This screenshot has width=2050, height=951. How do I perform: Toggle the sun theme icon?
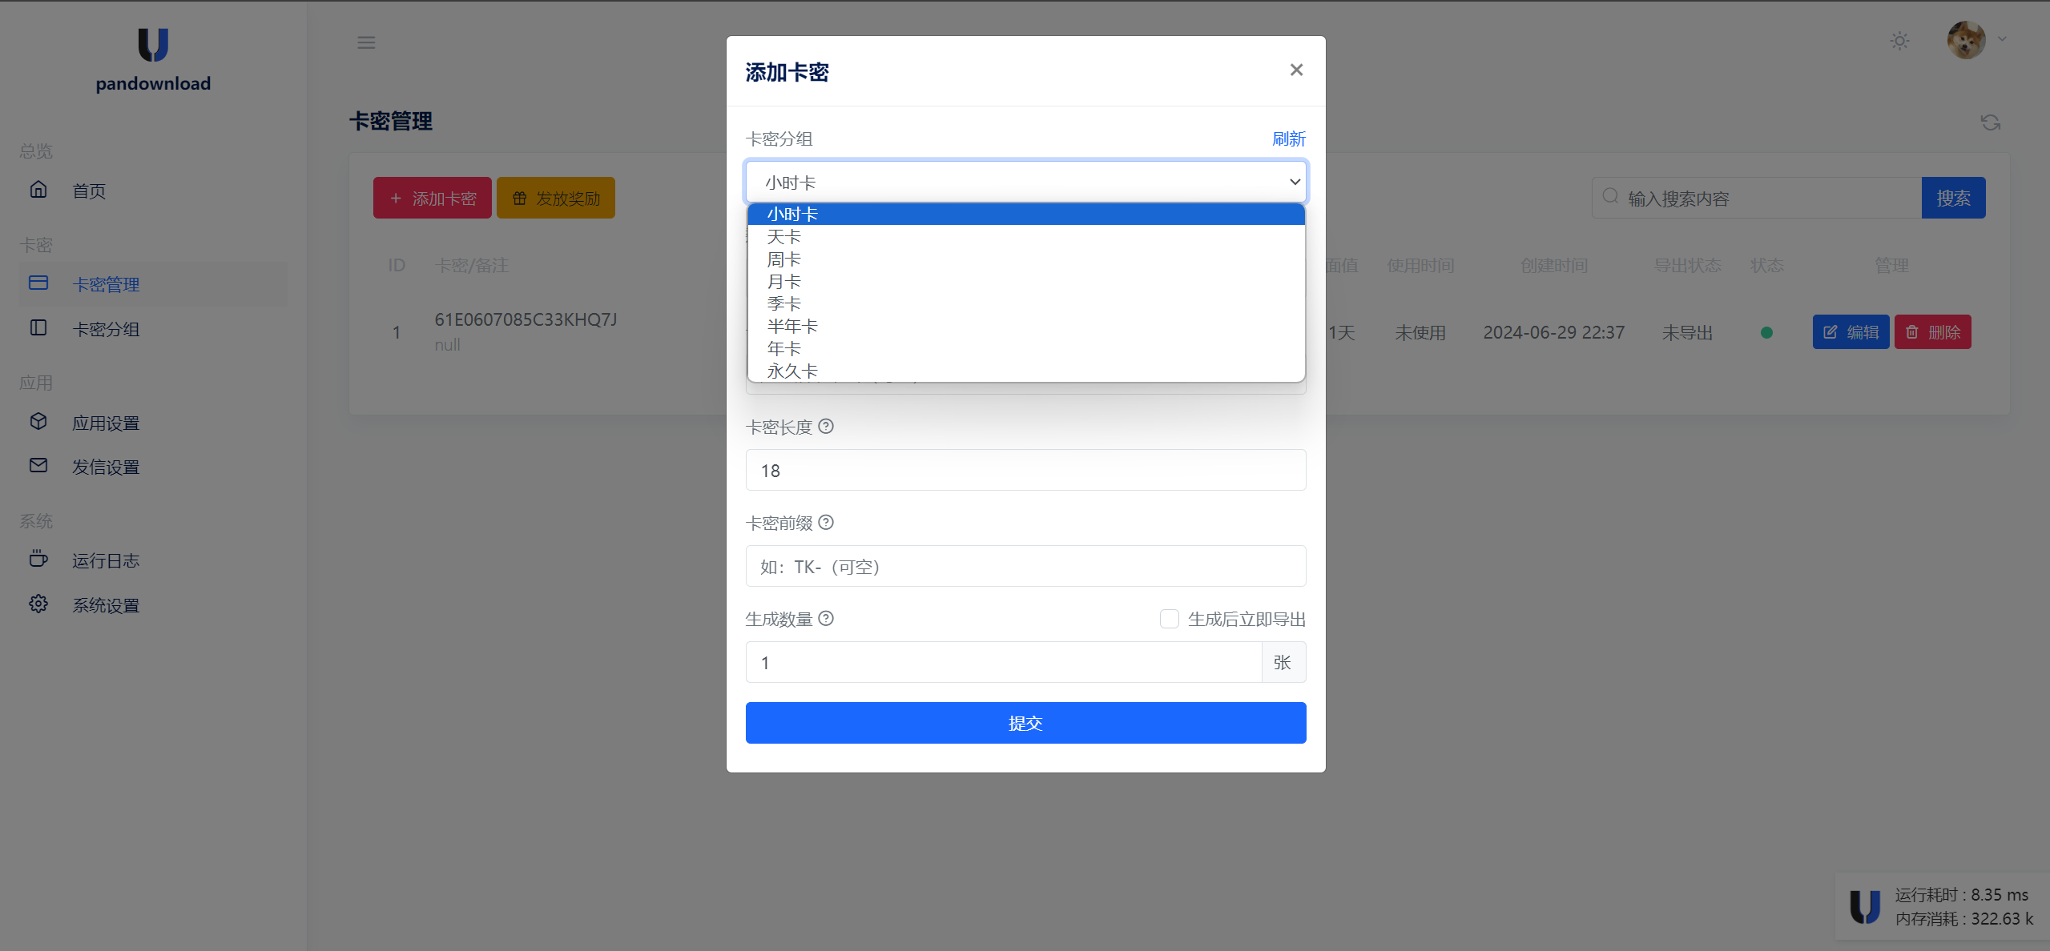point(1899,41)
